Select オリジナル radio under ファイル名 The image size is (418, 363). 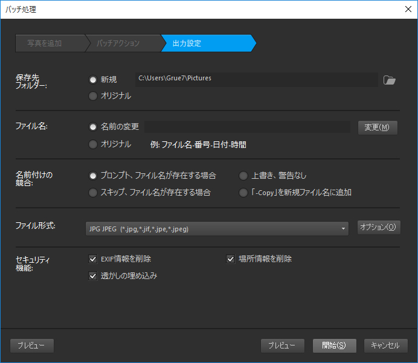[x=93, y=144]
